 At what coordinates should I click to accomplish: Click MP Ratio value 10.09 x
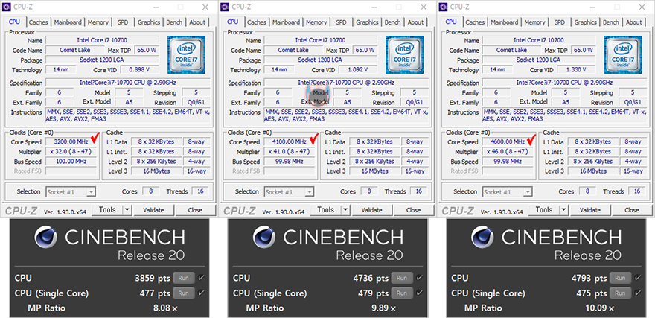600,309
